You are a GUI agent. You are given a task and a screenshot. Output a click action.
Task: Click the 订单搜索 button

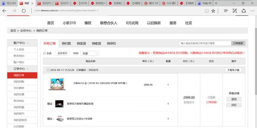(x=238, y=44)
